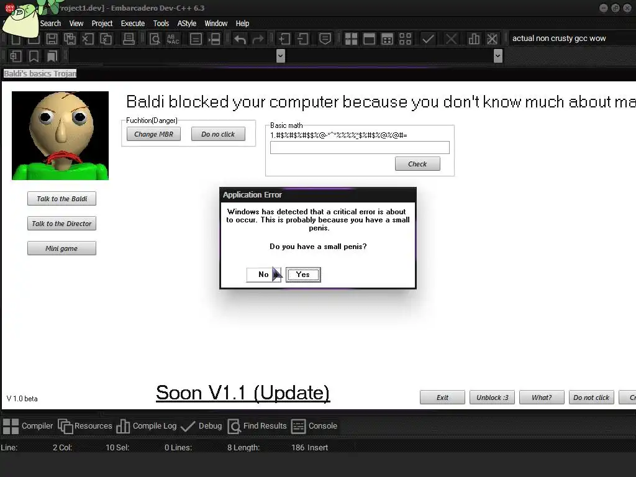
Task: Click the Baldi face picture
Action: pos(60,135)
